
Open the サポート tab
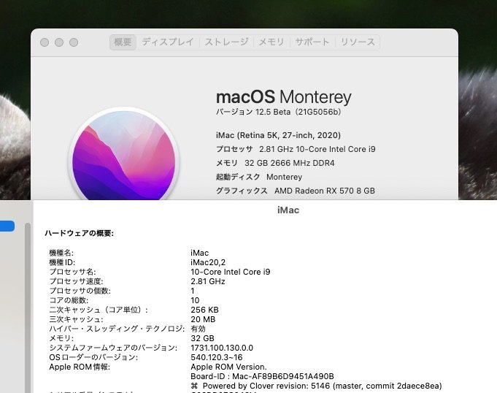pos(312,42)
